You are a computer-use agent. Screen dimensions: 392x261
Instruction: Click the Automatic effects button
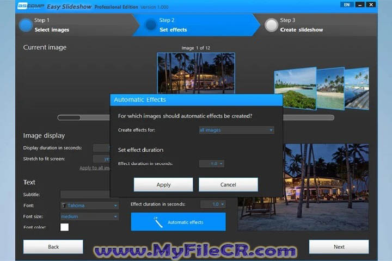click(178, 222)
